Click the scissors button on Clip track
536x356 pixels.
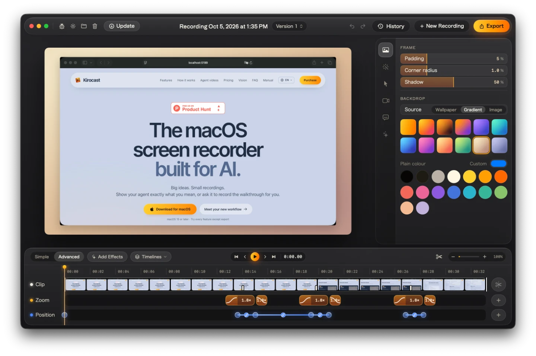[498, 285]
